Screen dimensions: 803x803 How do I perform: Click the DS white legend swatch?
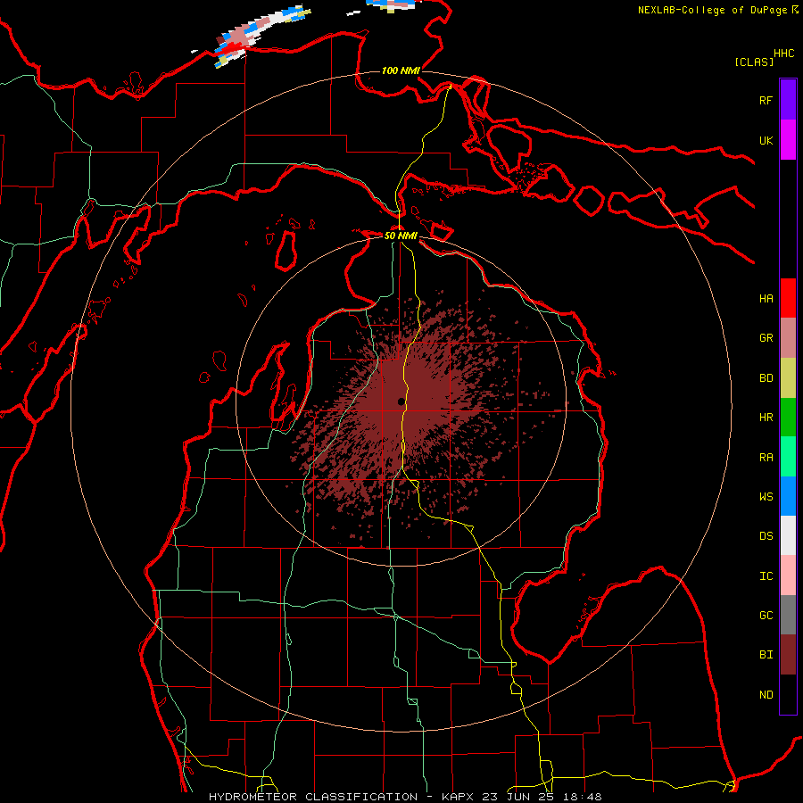click(788, 535)
